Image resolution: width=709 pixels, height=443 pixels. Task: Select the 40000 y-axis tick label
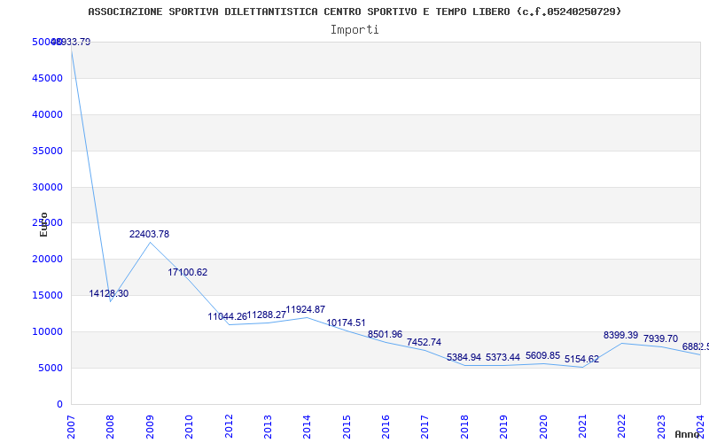coord(48,115)
